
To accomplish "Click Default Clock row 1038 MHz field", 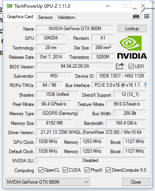I will tap(48, 151).
